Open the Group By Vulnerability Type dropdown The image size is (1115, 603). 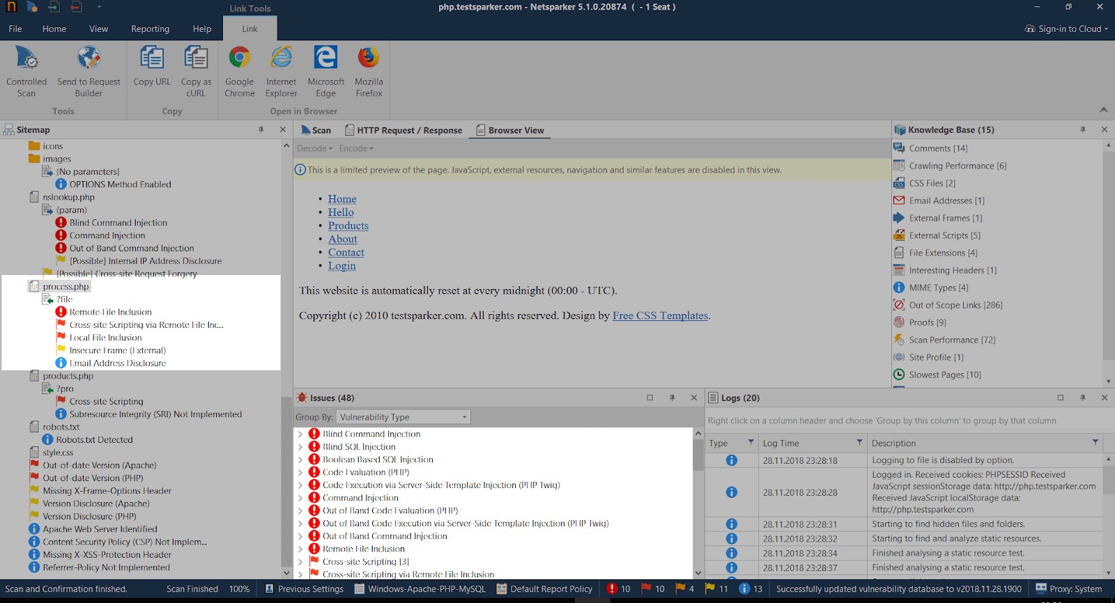[403, 417]
